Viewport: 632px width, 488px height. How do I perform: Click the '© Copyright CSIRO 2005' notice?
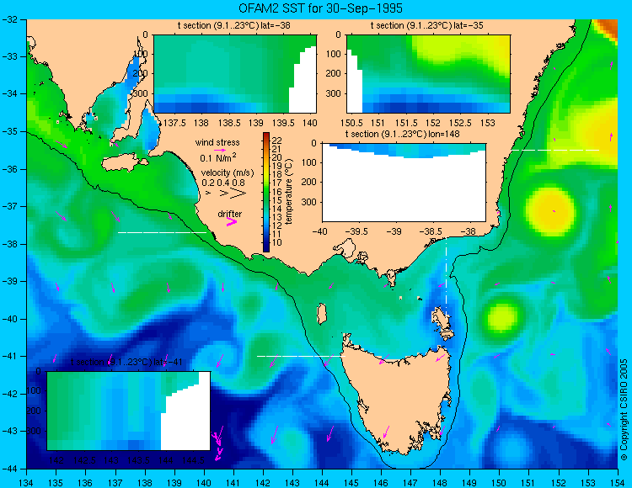[624, 410]
